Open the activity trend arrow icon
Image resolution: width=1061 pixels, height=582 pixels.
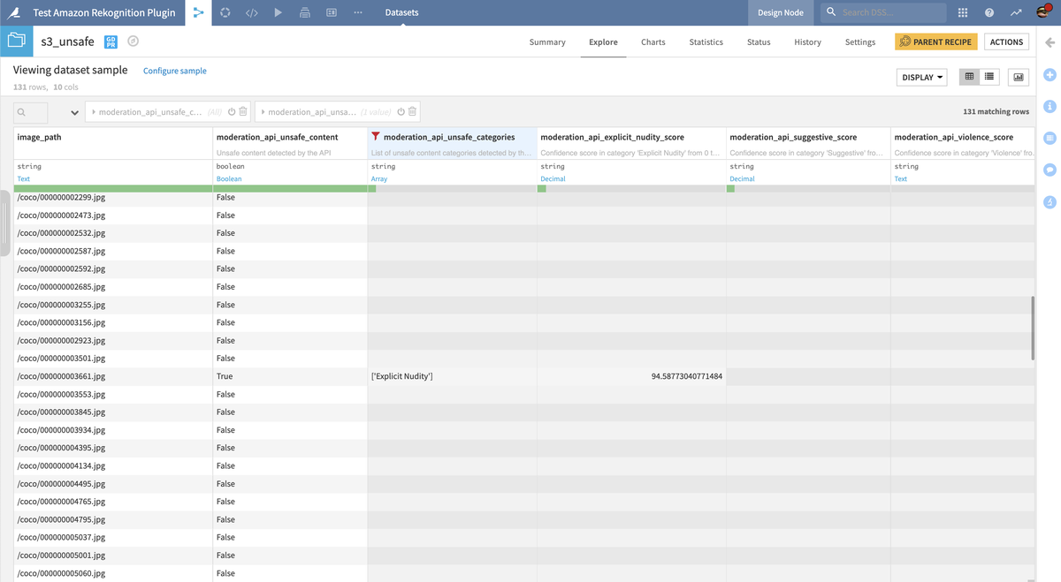(1016, 12)
